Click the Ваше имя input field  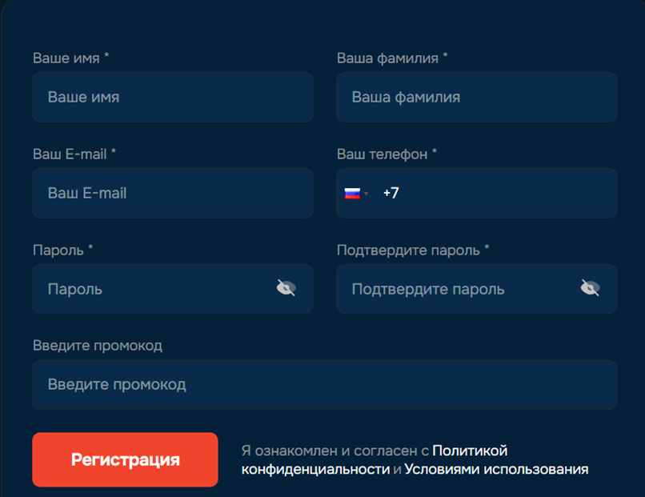[172, 97]
